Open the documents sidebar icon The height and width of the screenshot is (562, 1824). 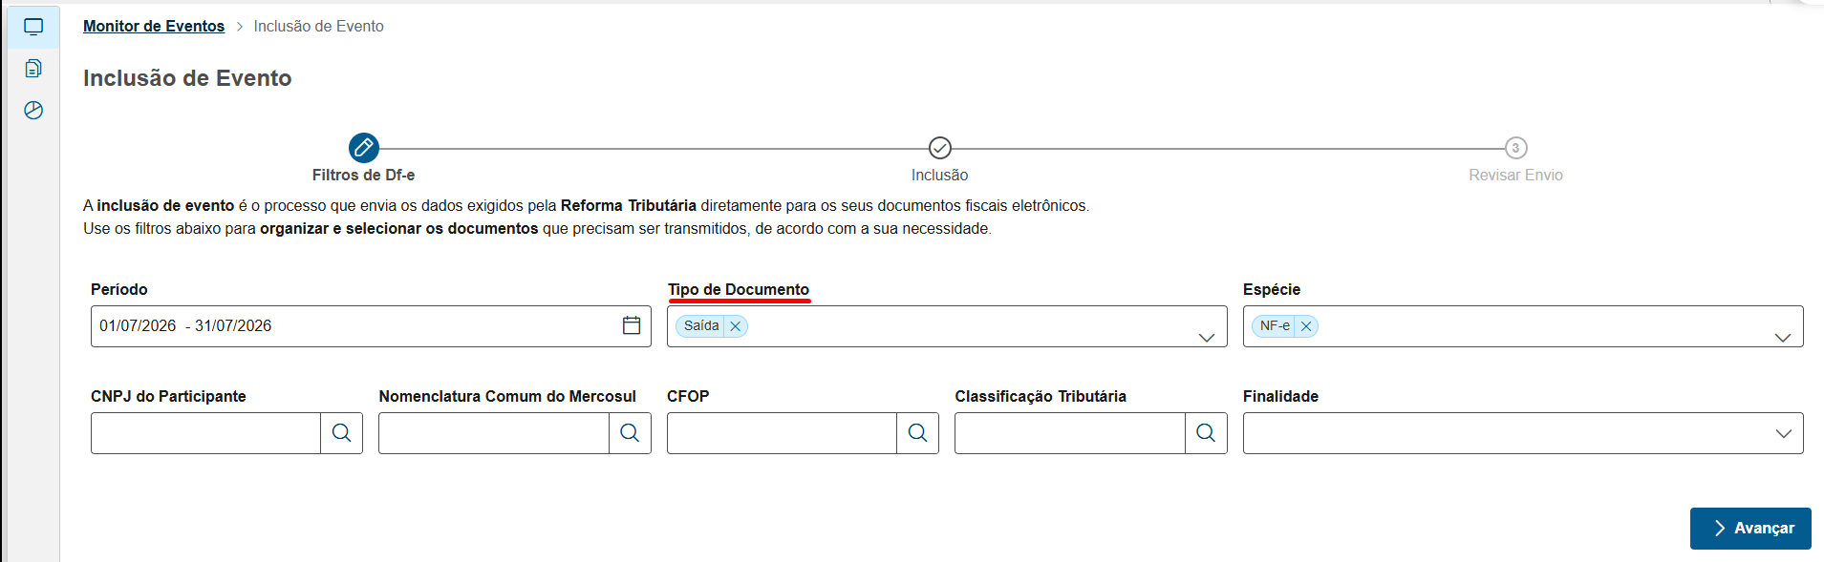coord(33,68)
